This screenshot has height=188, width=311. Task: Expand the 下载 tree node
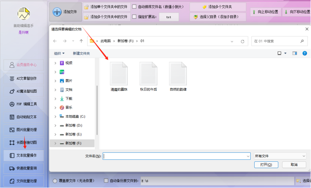click(55, 99)
